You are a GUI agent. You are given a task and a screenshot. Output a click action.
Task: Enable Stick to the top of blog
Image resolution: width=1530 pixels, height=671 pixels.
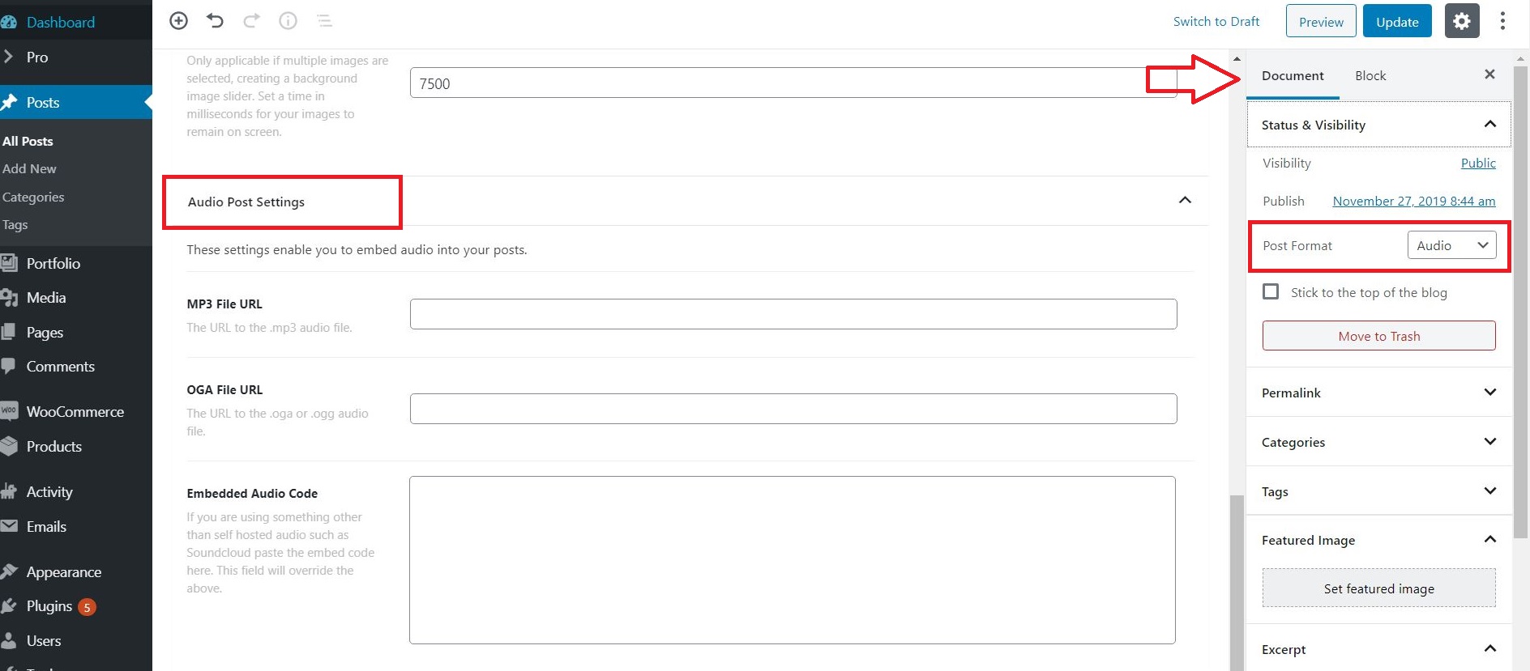pos(1271,291)
